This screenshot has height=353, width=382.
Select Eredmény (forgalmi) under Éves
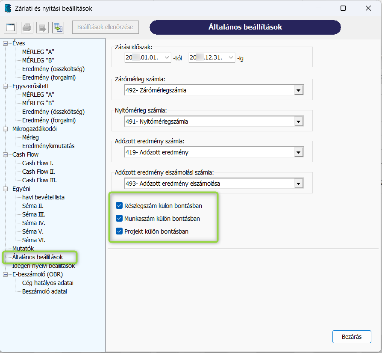tap(49, 77)
